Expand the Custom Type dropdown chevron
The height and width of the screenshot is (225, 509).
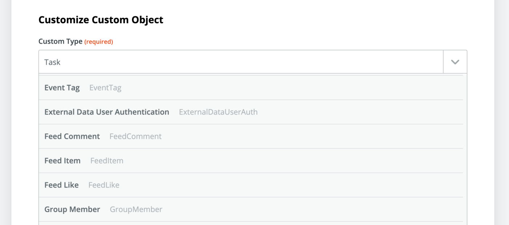click(455, 62)
